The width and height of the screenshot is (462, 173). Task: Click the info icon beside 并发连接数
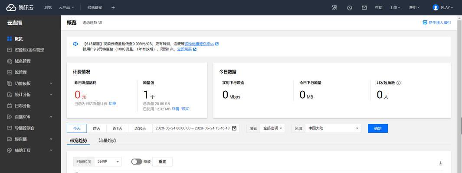[x=399, y=83]
